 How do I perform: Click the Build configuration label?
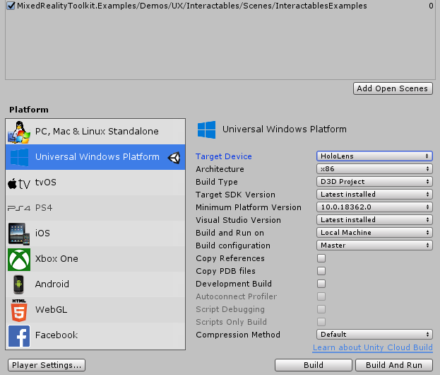pos(233,246)
